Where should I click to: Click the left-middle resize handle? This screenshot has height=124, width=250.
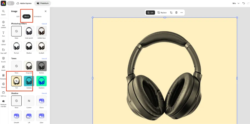click(x=93, y=78)
